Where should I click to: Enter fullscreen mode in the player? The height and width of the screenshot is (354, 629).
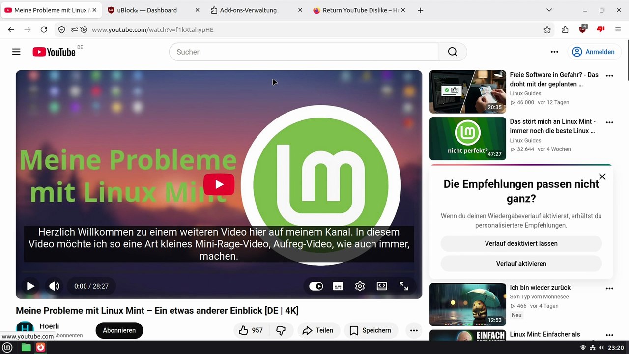tap(403, 286)
